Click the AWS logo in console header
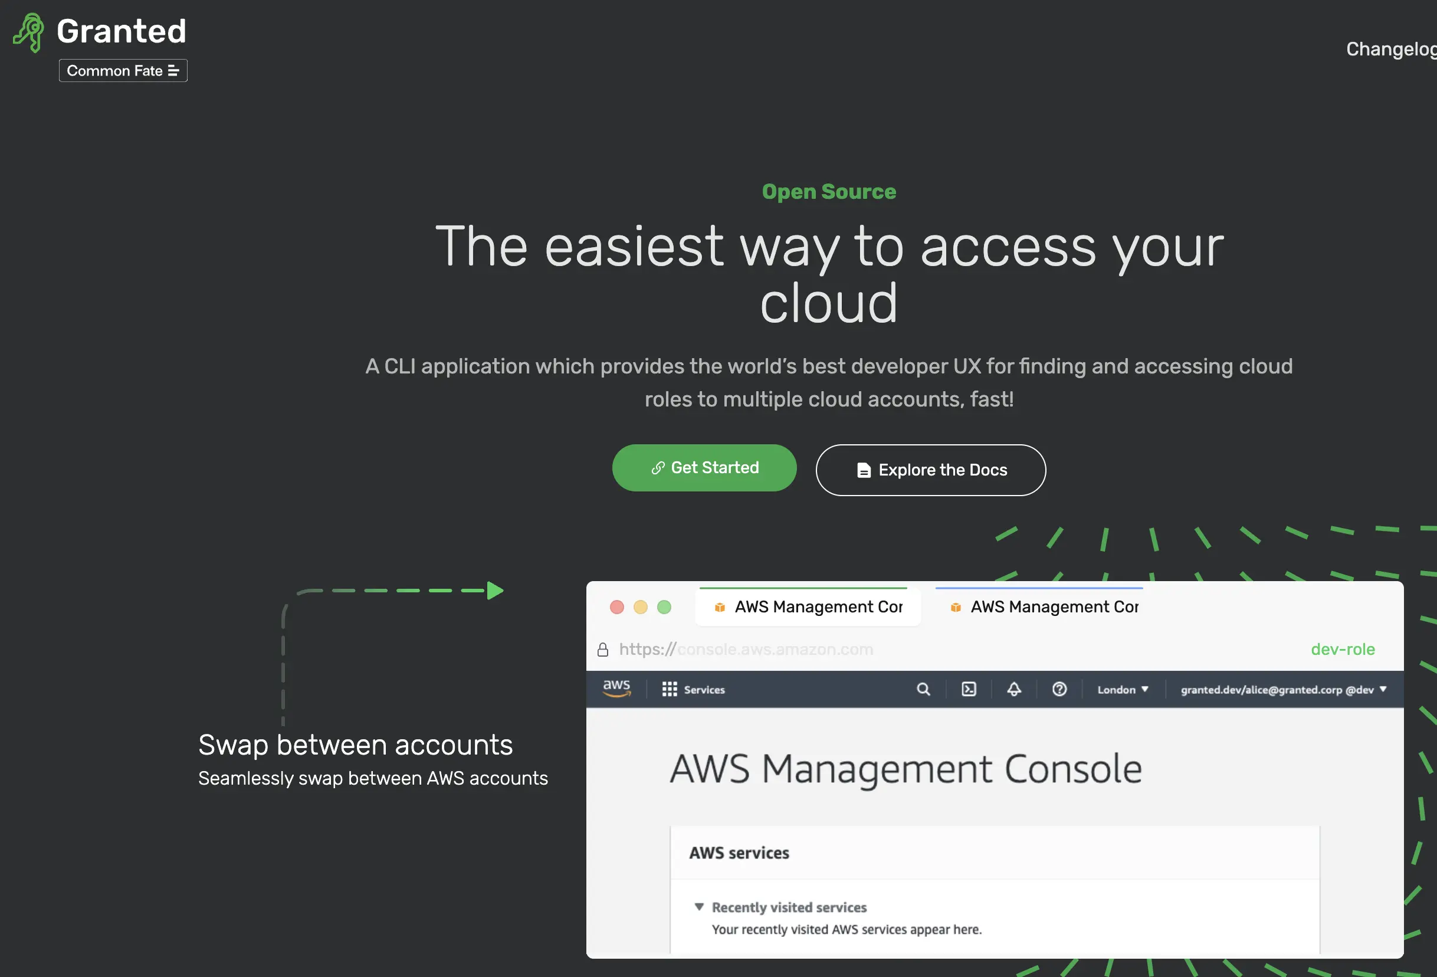 [x=616, y=689]
